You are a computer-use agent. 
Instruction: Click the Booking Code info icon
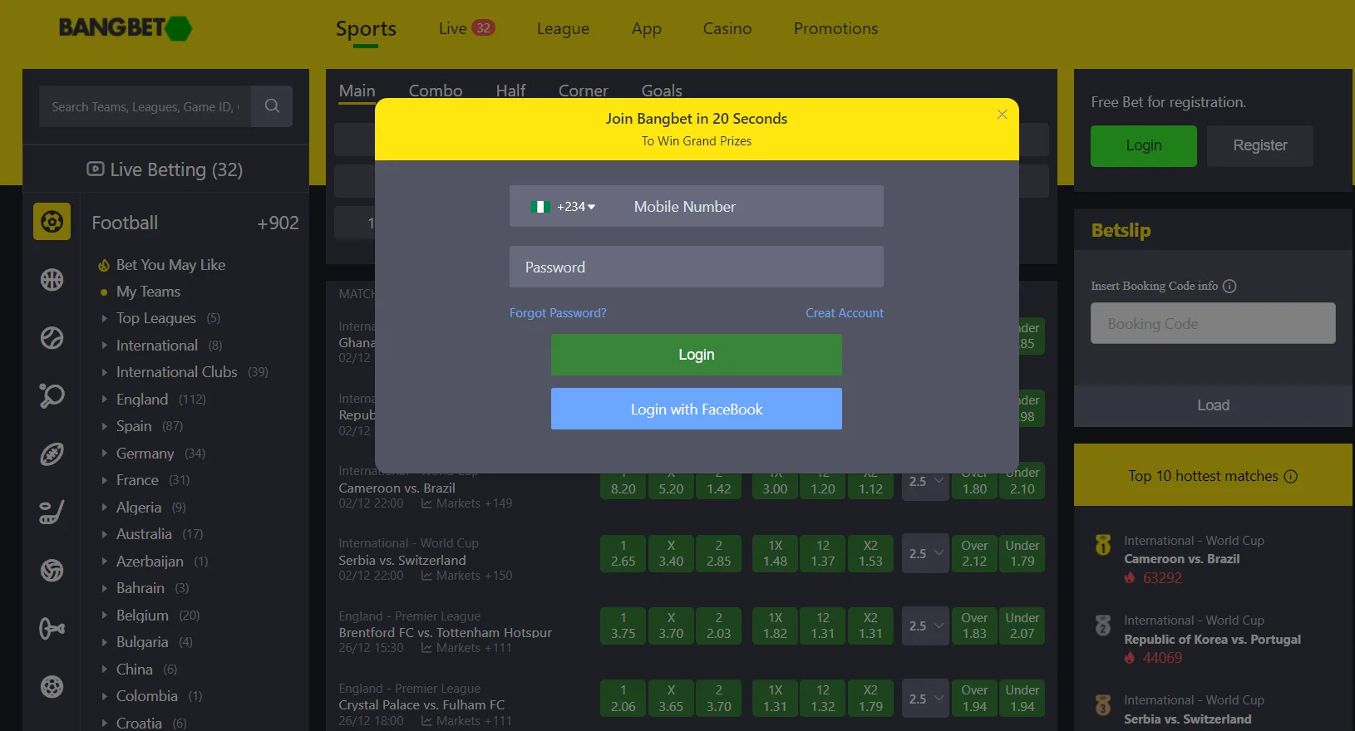(x=1229, y=286)
